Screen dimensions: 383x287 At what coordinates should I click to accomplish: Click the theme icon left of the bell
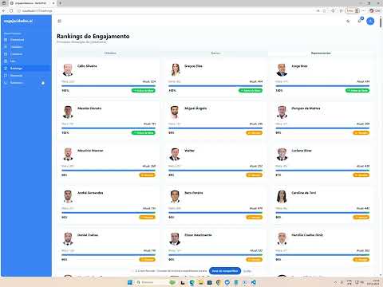click(348, 21)
